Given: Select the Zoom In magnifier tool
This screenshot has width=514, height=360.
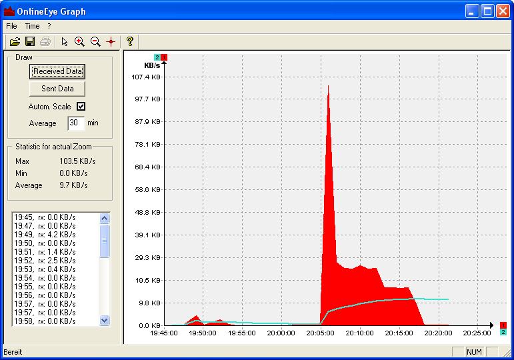Looking at the screenshot, I should [x=79, y=41].
